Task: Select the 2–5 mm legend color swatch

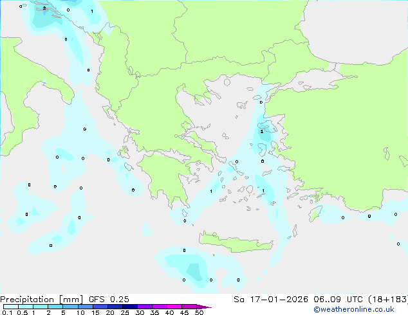Action: coord(55,307)
